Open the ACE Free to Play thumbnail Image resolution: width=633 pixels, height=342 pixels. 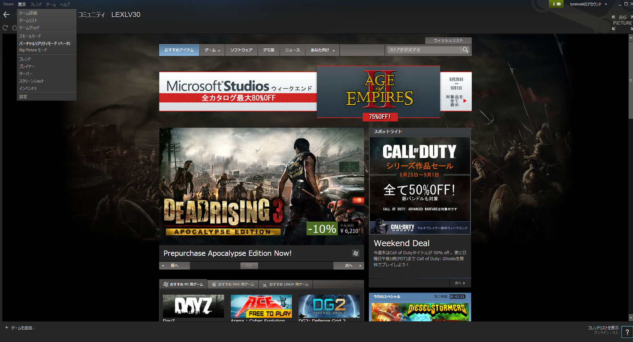[261, 306]
